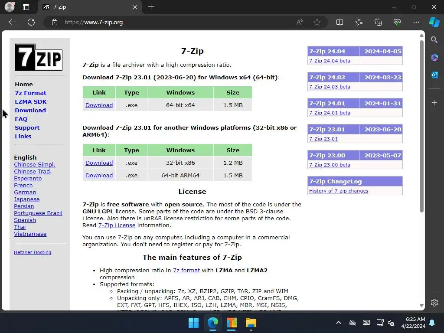Image resolution: width=444 pixels, height=333 pixels.
Task: Open Settings and more ellipsis menu
Action: tap(416, 22)
